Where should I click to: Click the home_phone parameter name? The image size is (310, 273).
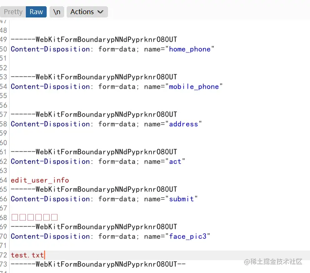190,49
